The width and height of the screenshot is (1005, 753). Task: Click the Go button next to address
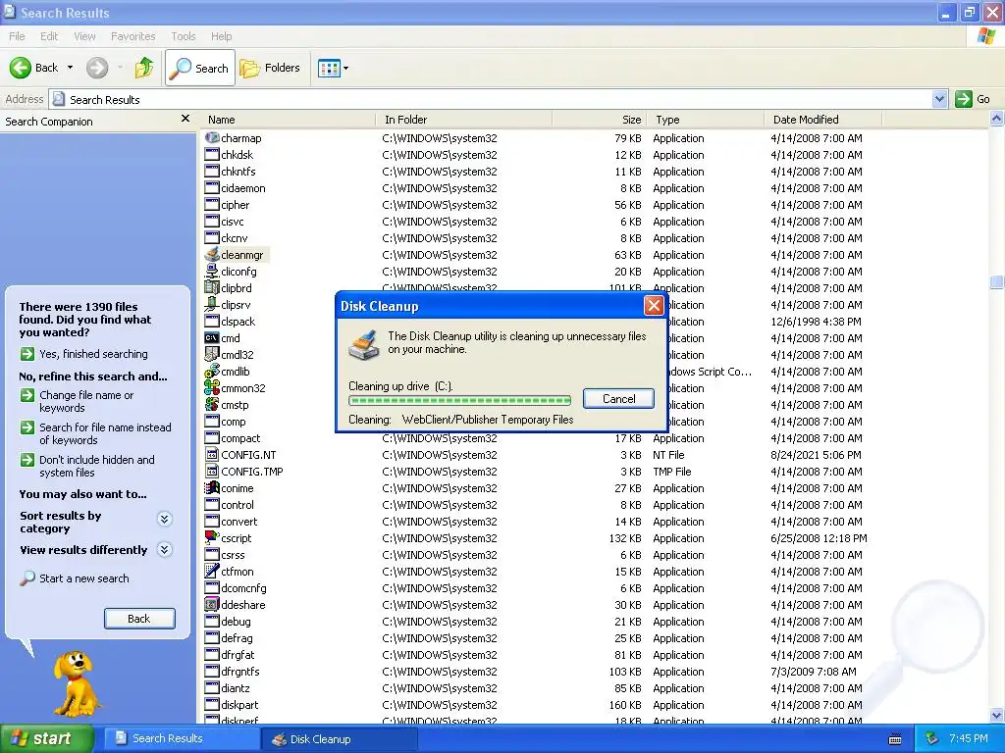click(973, 99)
